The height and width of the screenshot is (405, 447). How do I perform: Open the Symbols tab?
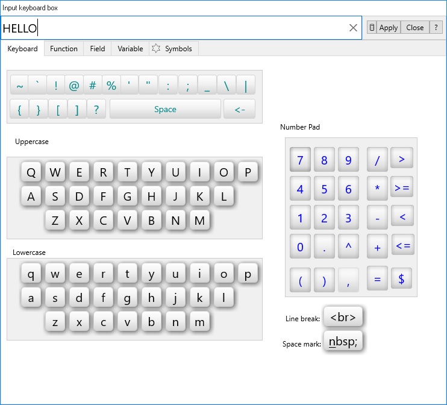(173, 48)
